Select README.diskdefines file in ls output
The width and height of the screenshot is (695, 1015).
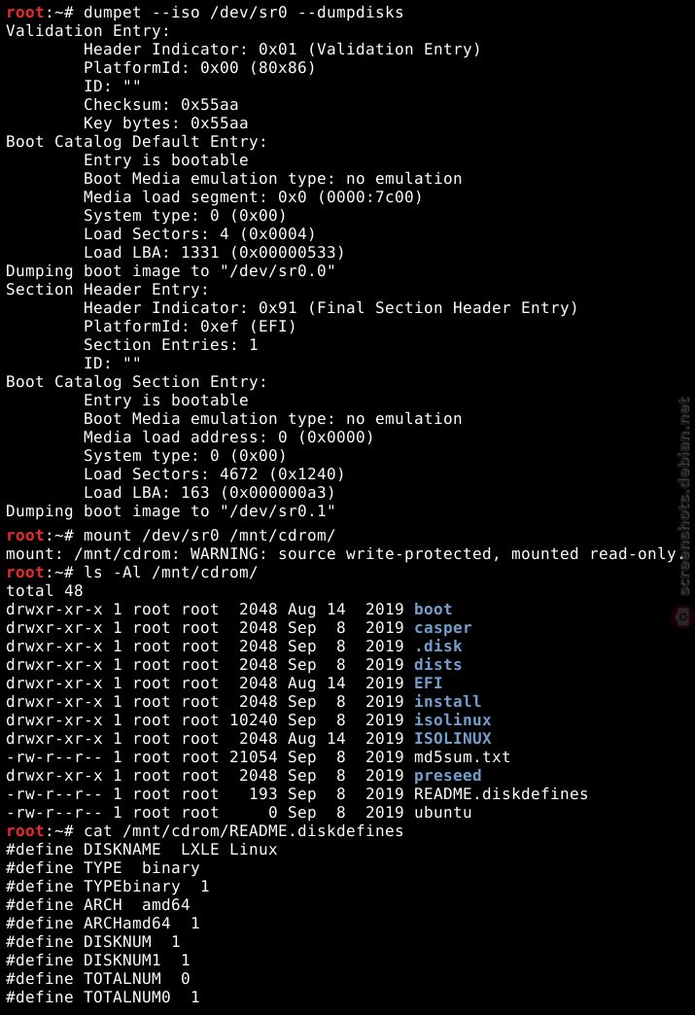(501, 793)
